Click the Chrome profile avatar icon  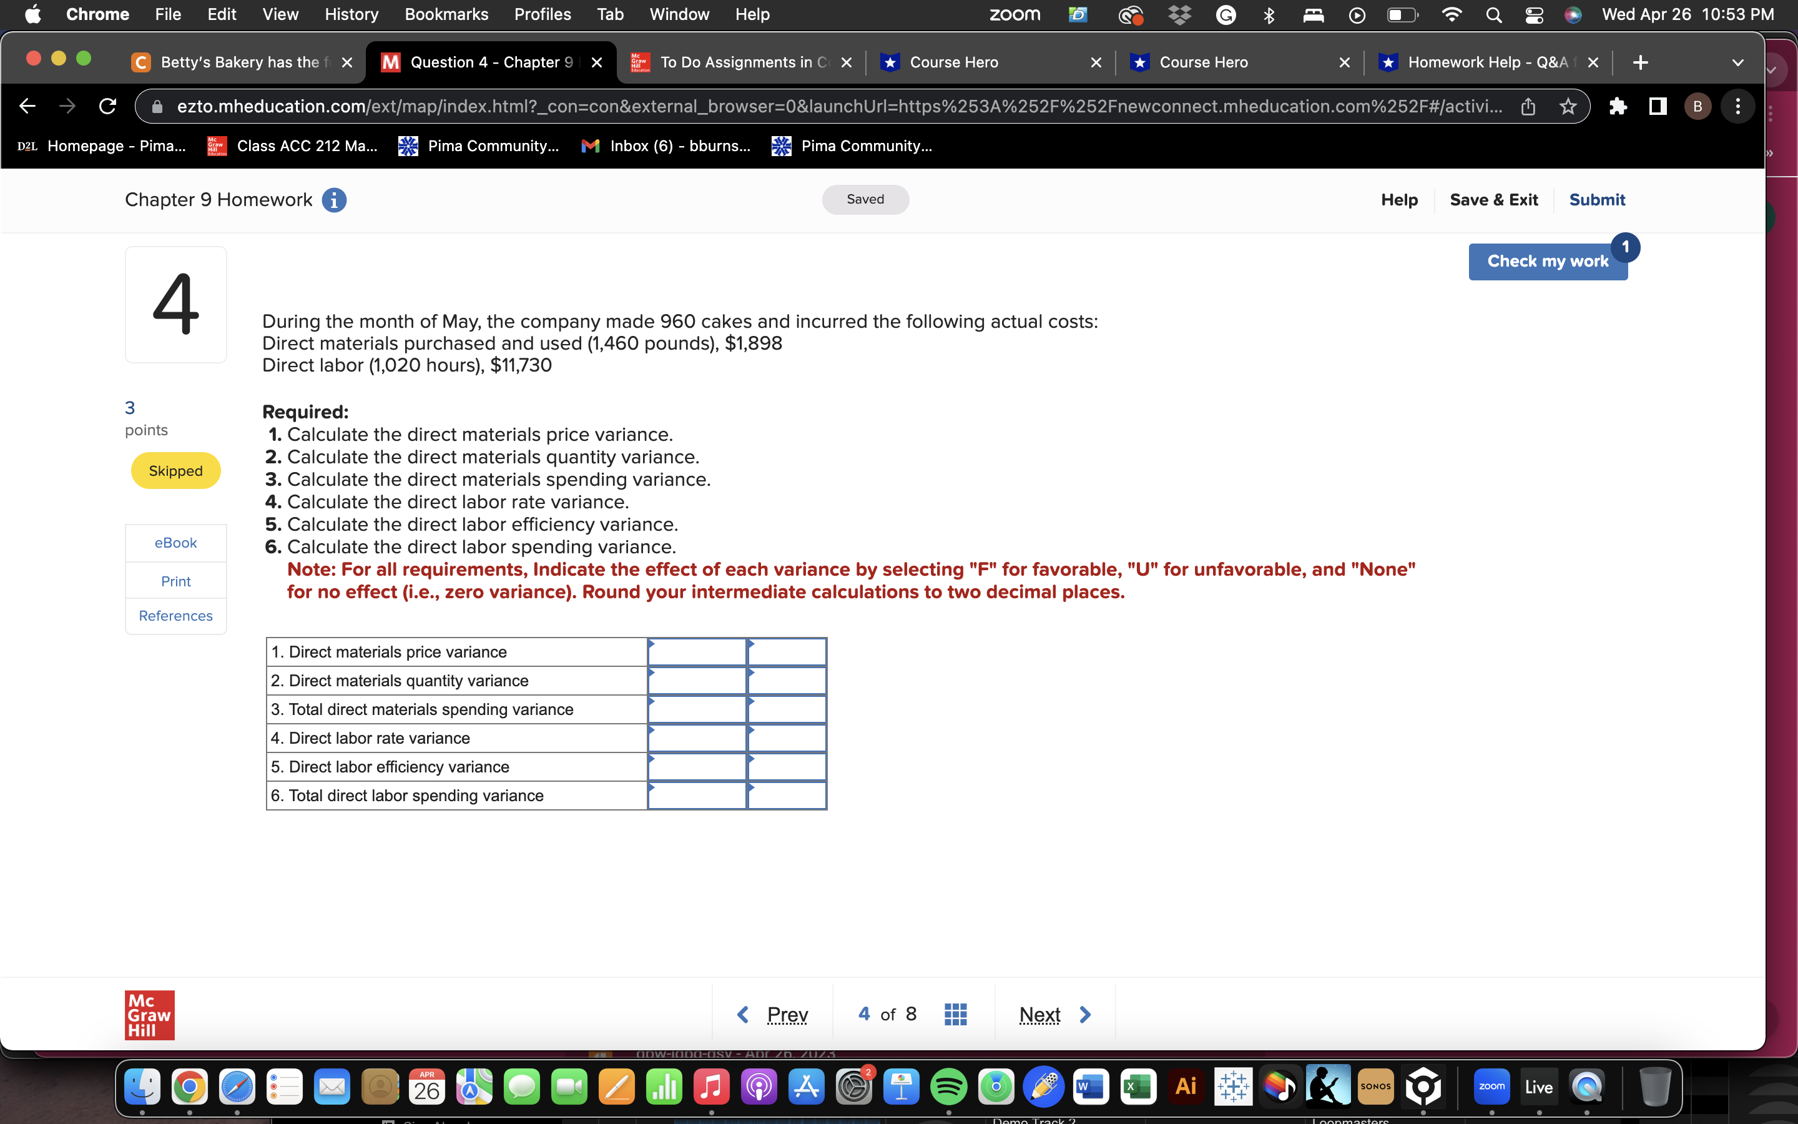tap(1697, 106)
